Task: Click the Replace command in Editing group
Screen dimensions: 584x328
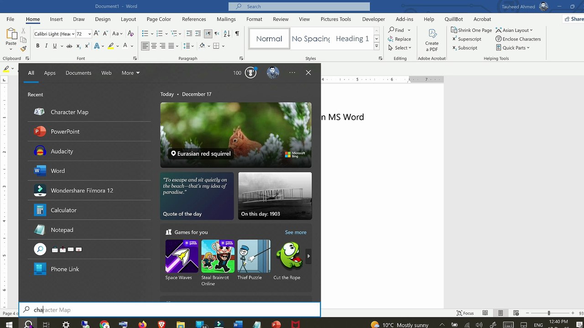Action: coord(400,39)
